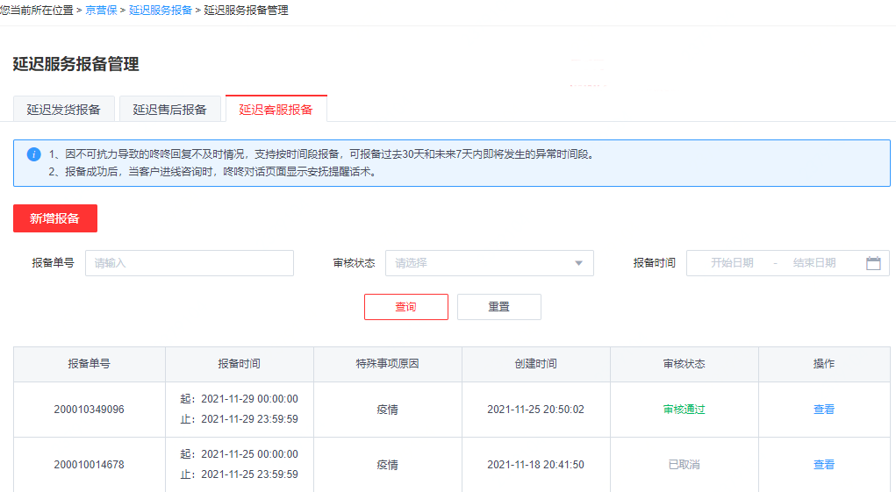
Task: Expand the 审核状态 dropdown arrow
Action: pyautogui.click(x=578, y=263)
